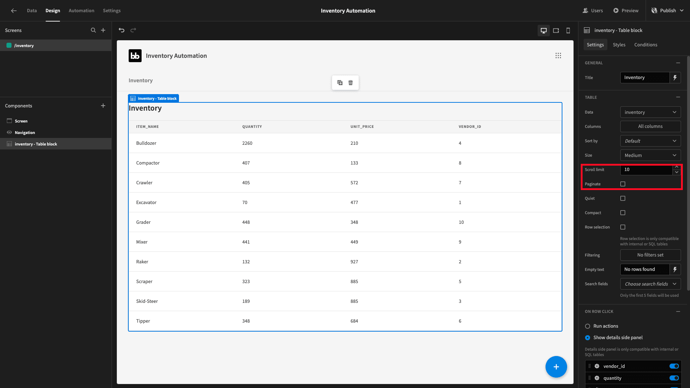Go back using the left arrow

[x=14, y=11]
